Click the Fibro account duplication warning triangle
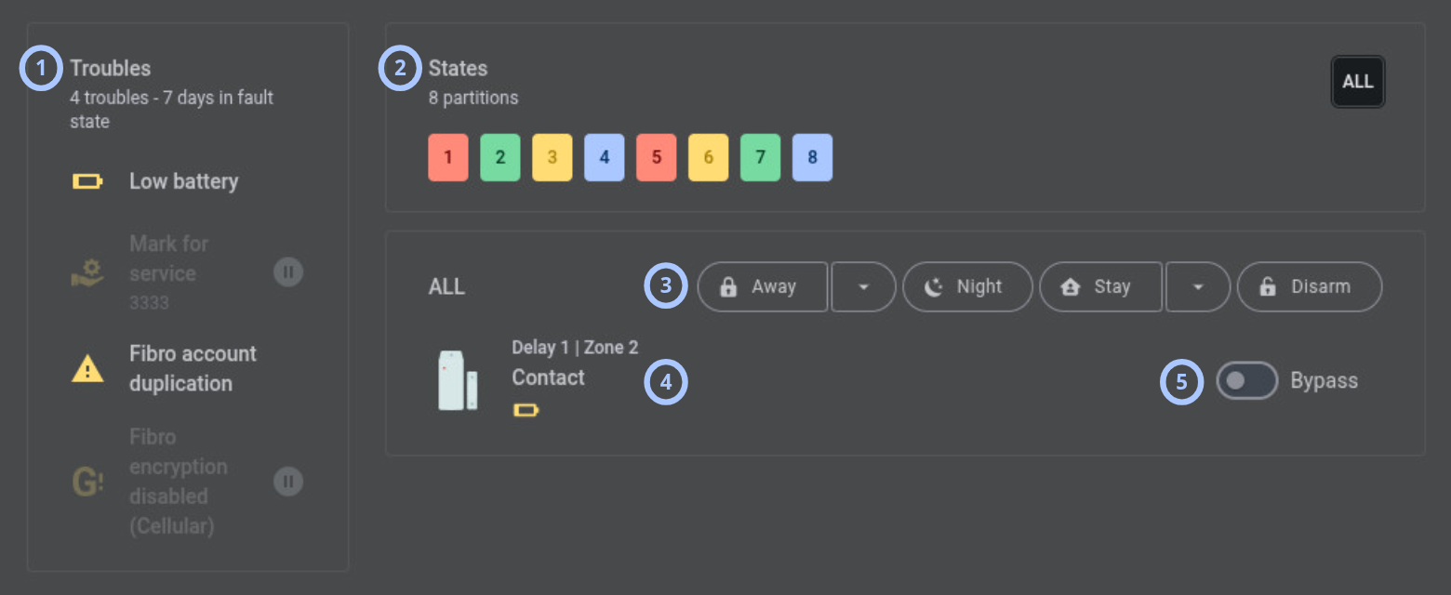This screenshot has width=1451, height=595. coord(87,369)
